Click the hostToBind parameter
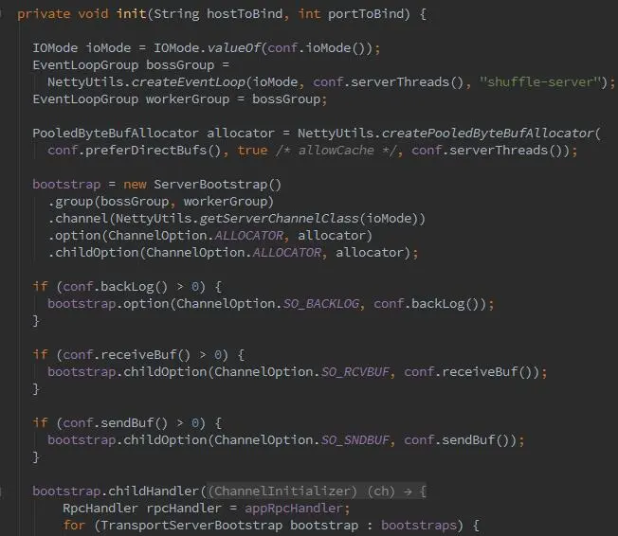The width and height of the screenshot is (618, 536). coord(245,14)
